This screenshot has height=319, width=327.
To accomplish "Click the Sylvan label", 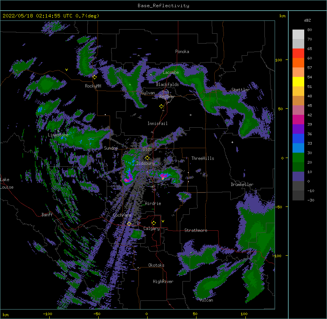I will [148, 93].
